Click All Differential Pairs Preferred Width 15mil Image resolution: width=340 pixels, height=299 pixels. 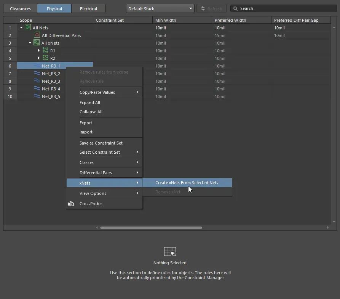(220, 35)
